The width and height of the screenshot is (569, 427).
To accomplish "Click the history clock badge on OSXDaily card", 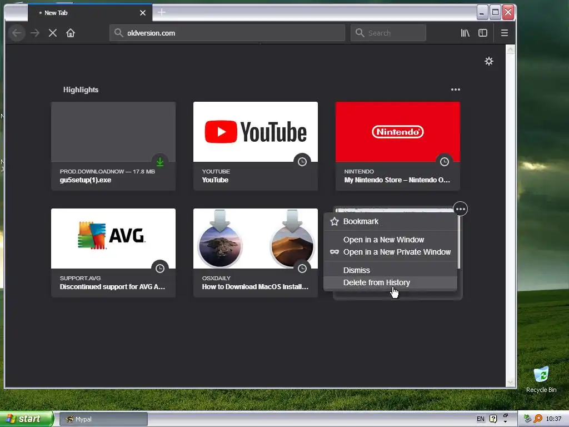I will click(302, 269).
